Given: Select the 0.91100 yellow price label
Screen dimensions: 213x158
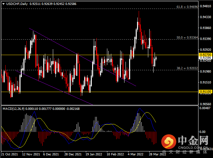Looking at the screenshot, I should click(x=205, y=92).
